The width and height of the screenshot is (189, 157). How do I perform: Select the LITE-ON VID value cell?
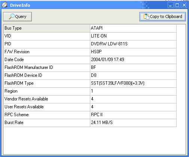pos(133,36)
